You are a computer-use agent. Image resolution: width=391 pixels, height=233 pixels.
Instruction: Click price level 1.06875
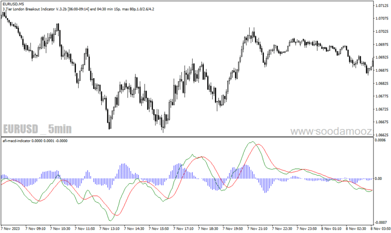click(x=382, y=70)
